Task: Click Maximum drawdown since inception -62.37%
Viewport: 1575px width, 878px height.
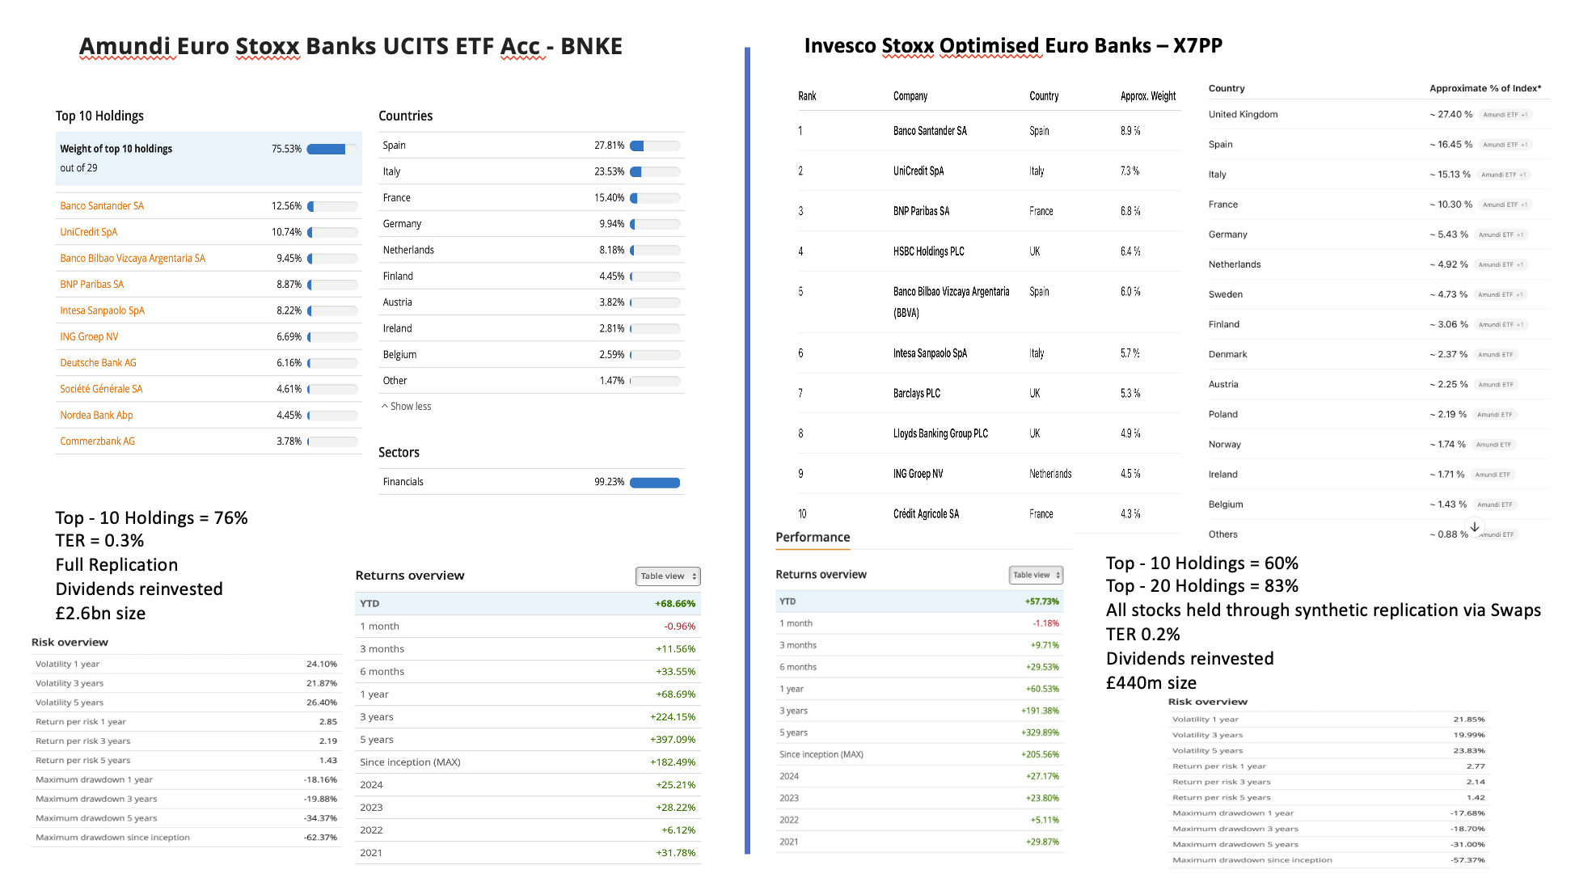Action: click(186, 838)
